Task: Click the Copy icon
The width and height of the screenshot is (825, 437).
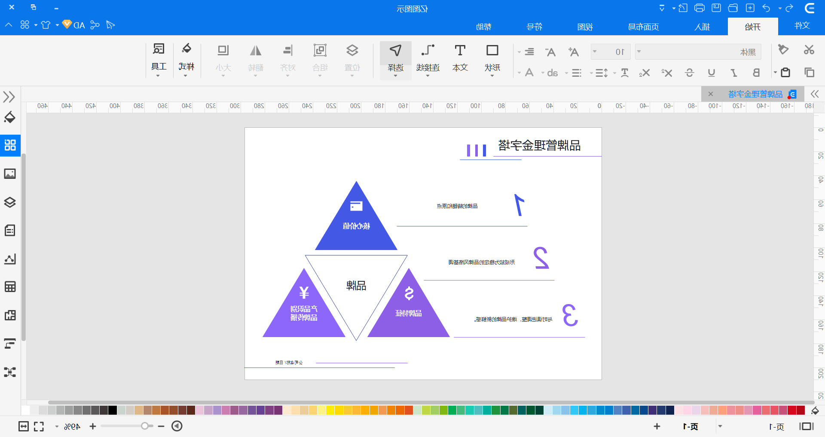Action: [x=809, y=72]
